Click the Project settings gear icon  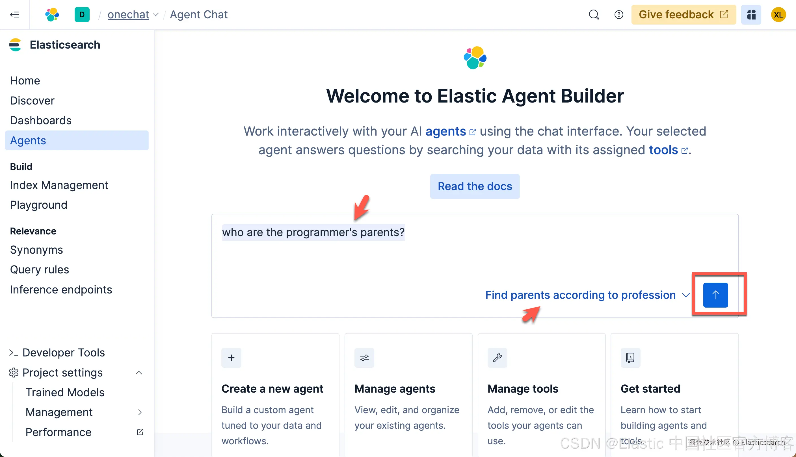(x=14, y=373)
